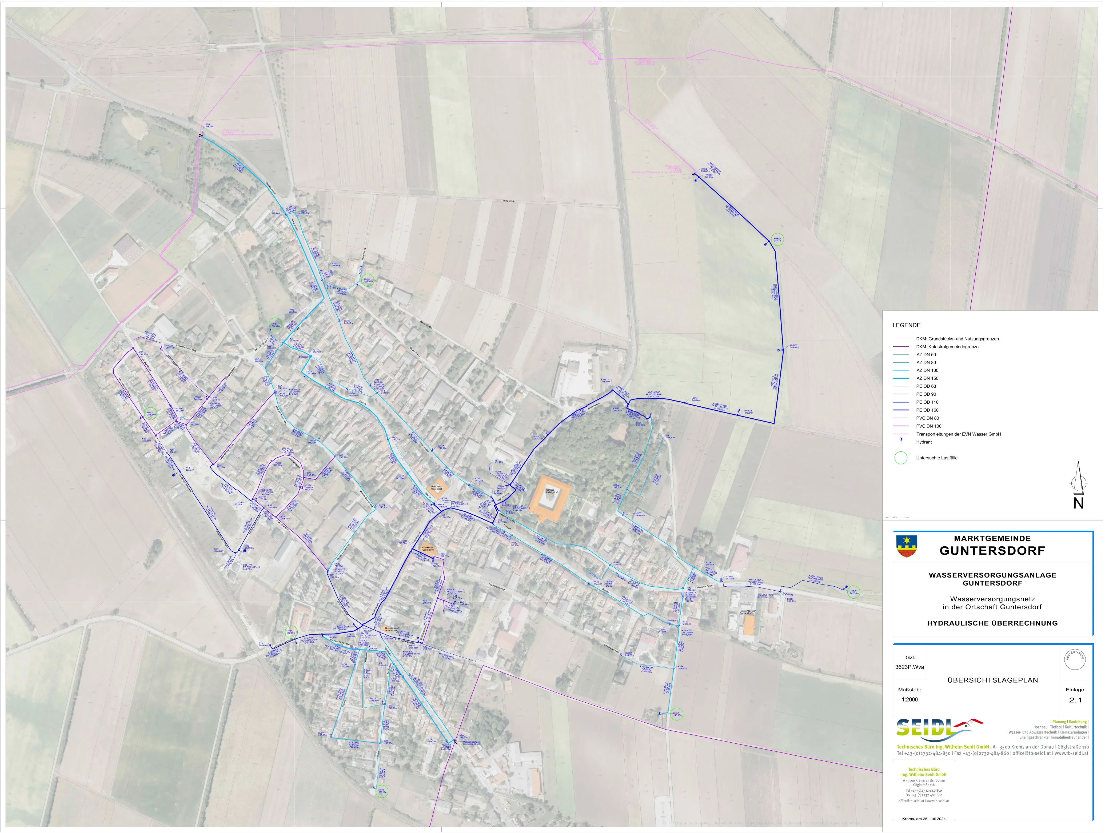Screen dimensions: 1105x833
Task: Select the ÜBERSICHTSLAGEPLAN title cell
Action: [994, 680]
